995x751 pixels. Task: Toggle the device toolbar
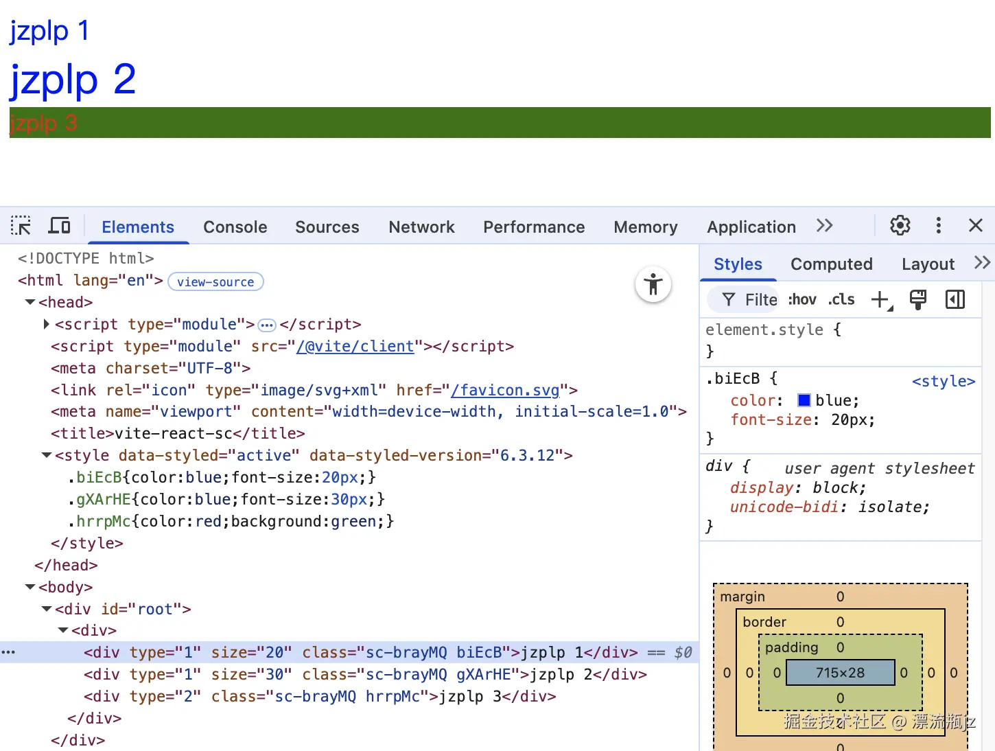pos(59,225)
